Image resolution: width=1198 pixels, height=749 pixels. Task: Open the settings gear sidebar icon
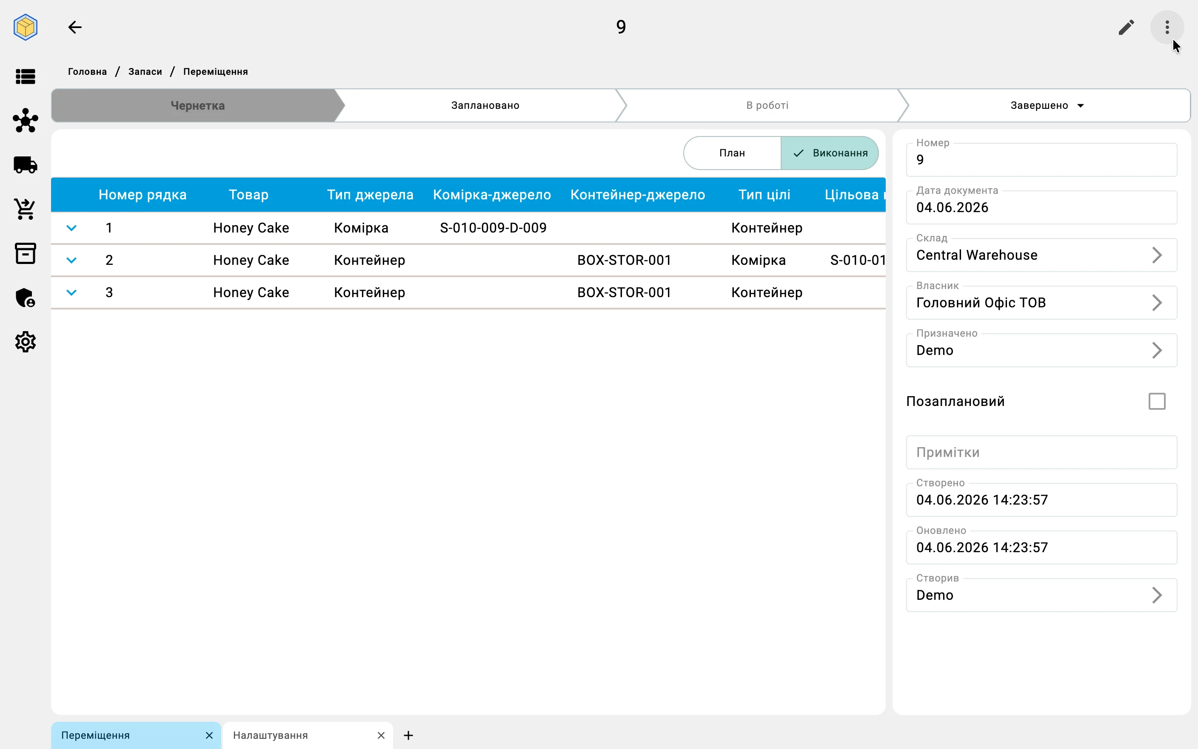coord(25,342)
